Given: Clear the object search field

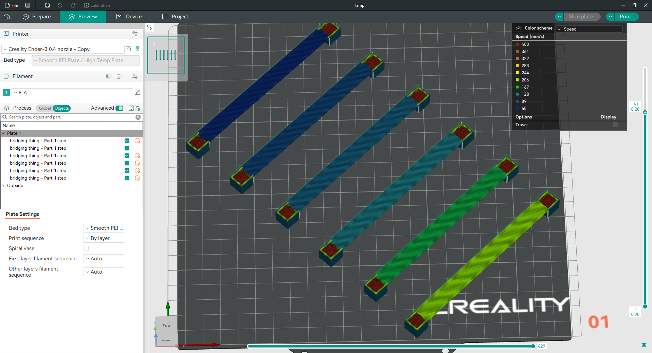Looking at the screenshot, I should 138,117.
